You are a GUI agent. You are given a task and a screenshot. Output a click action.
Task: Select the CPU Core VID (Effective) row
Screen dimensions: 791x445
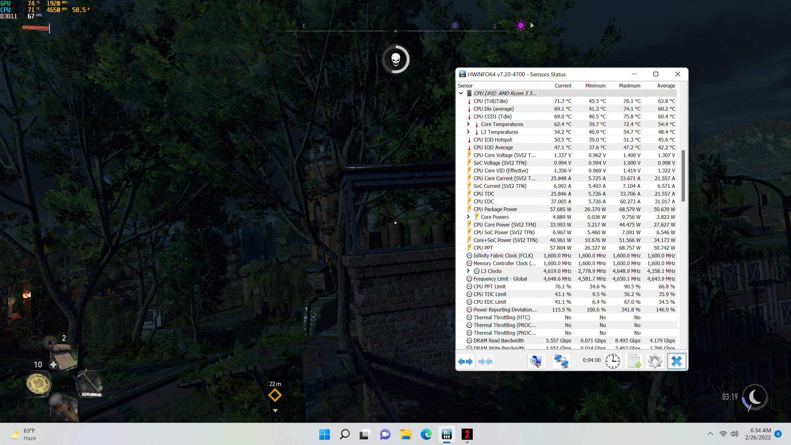click(567, 171)
